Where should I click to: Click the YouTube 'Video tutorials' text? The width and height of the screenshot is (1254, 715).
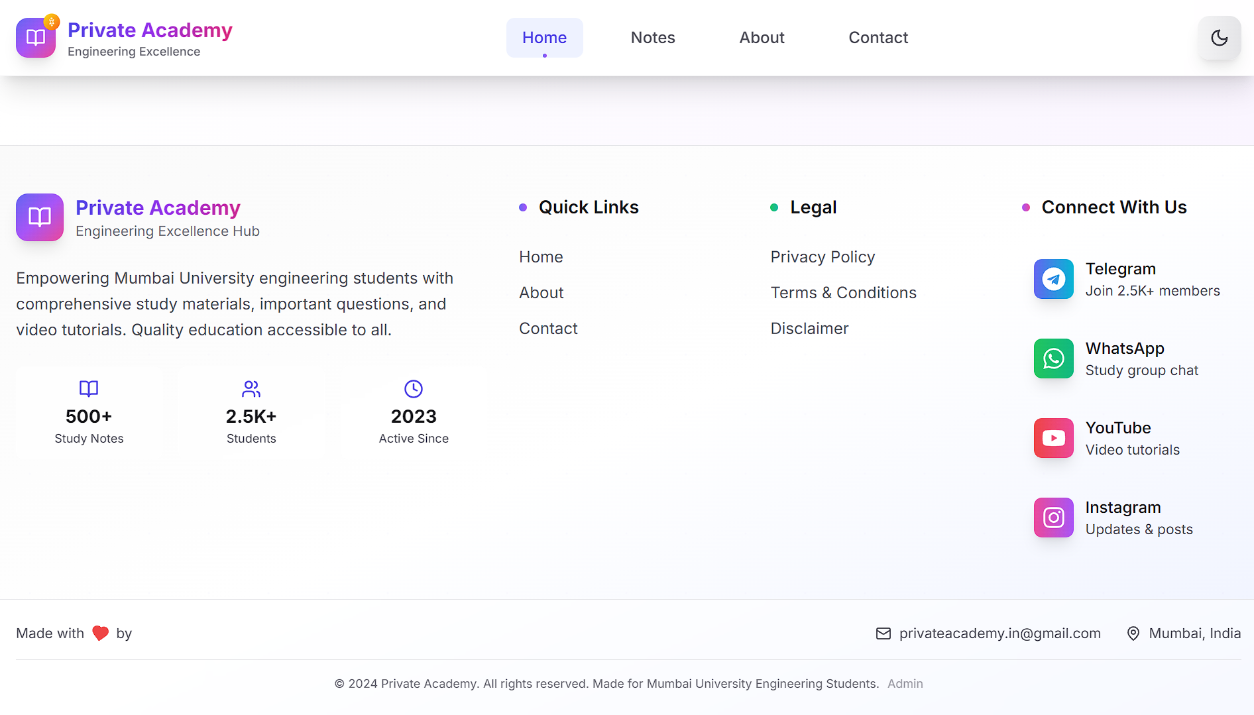click(x=1133, y=450)
